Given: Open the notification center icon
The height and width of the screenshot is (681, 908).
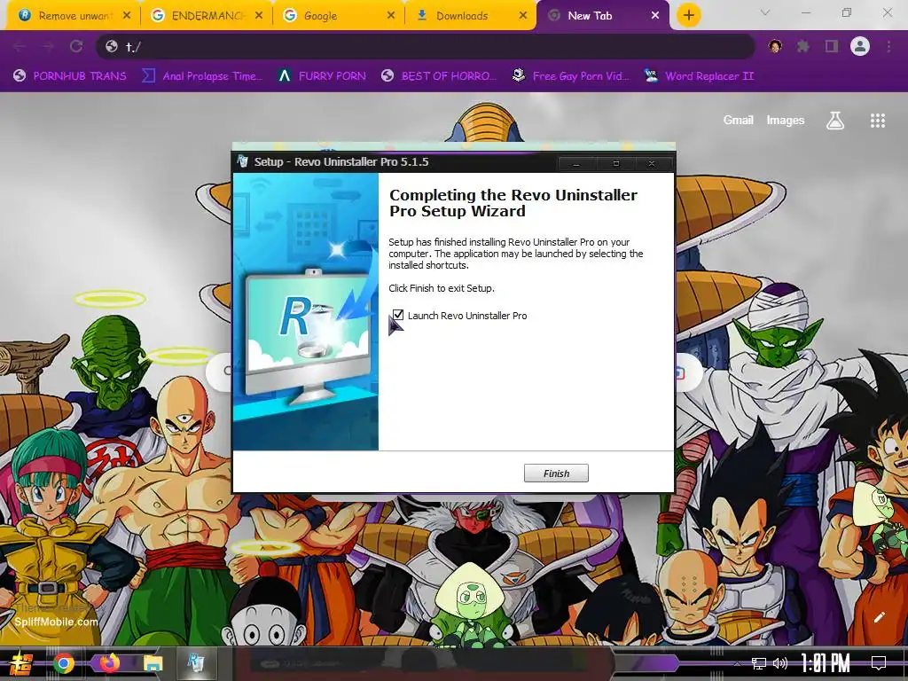Looking at the screenshot, I should tap(879, 663).
